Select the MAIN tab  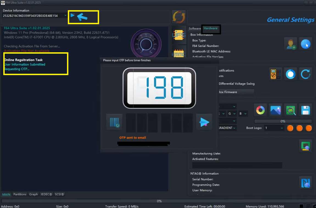tap(6, 195)
